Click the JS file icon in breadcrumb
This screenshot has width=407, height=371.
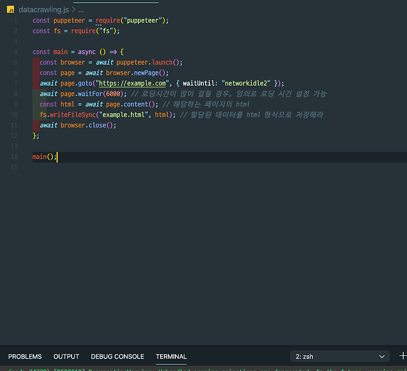11,10
